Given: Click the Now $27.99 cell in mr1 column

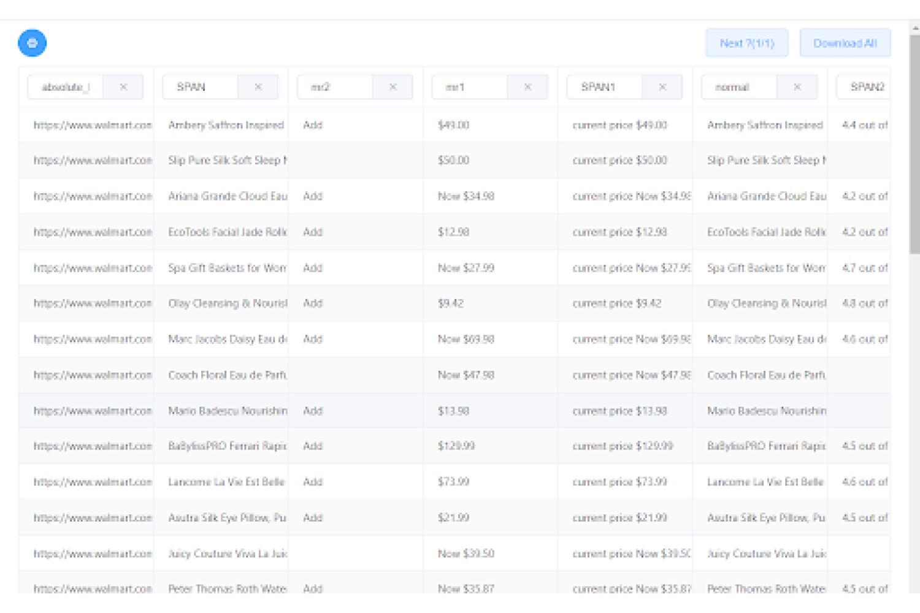Looking at the screenshot, I should point(466,268).
